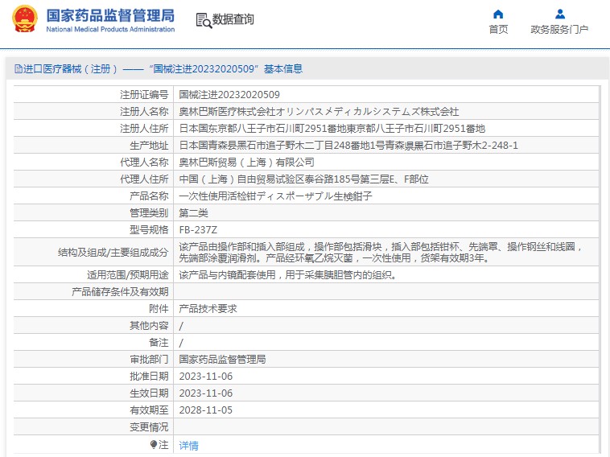Click the agent name 奥林巴斯贸易（上海）有限公司
The image size is (610, 457).
(x=246, y=163)
